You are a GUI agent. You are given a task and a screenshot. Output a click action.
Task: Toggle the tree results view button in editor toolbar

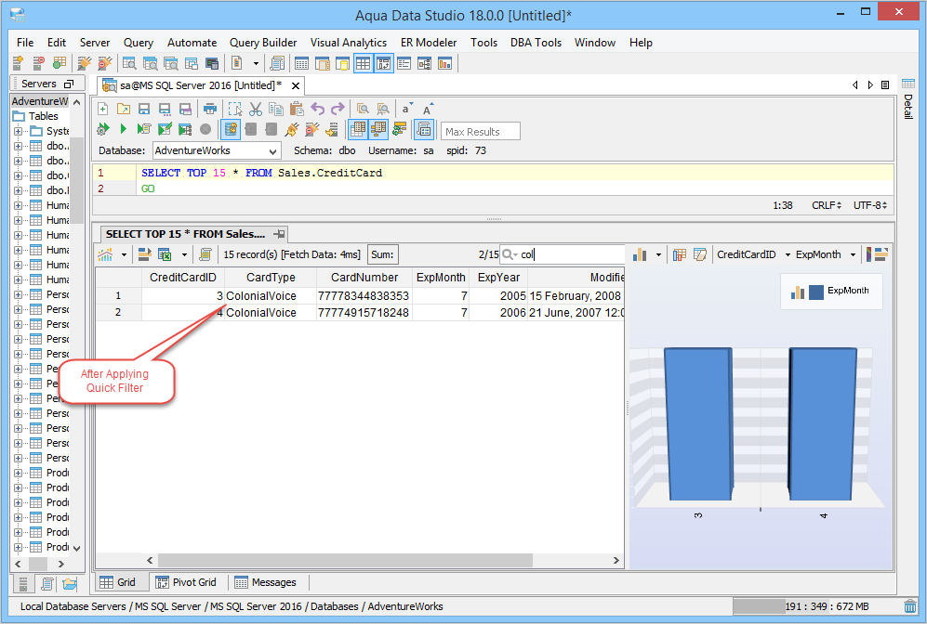(x=378, y=129)
